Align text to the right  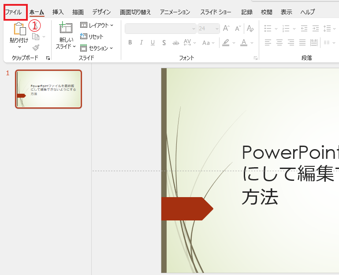tap(291, 43)
